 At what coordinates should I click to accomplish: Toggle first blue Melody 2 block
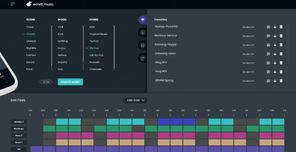[x=164, y=122]
